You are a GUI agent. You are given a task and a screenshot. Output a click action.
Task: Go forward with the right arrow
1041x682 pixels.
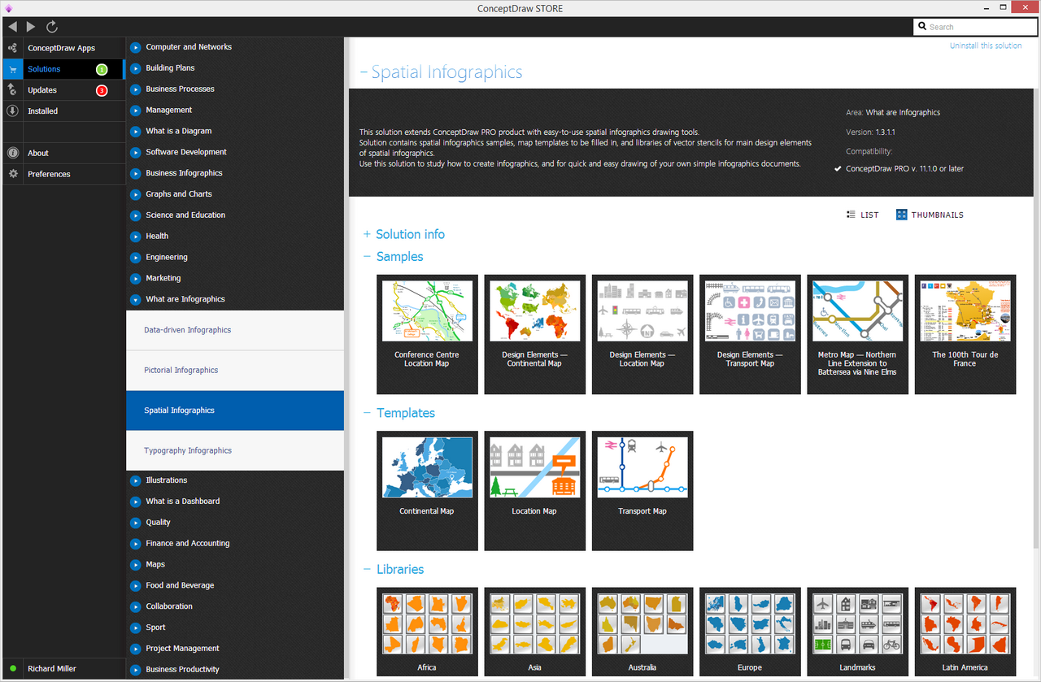(31, 27)
